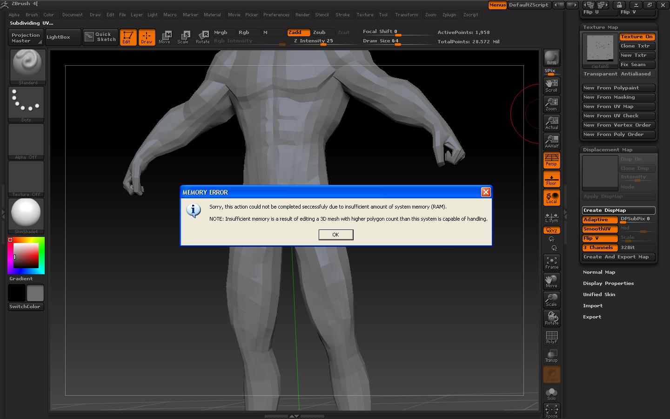Click the BPR render icon

(551, 57)
